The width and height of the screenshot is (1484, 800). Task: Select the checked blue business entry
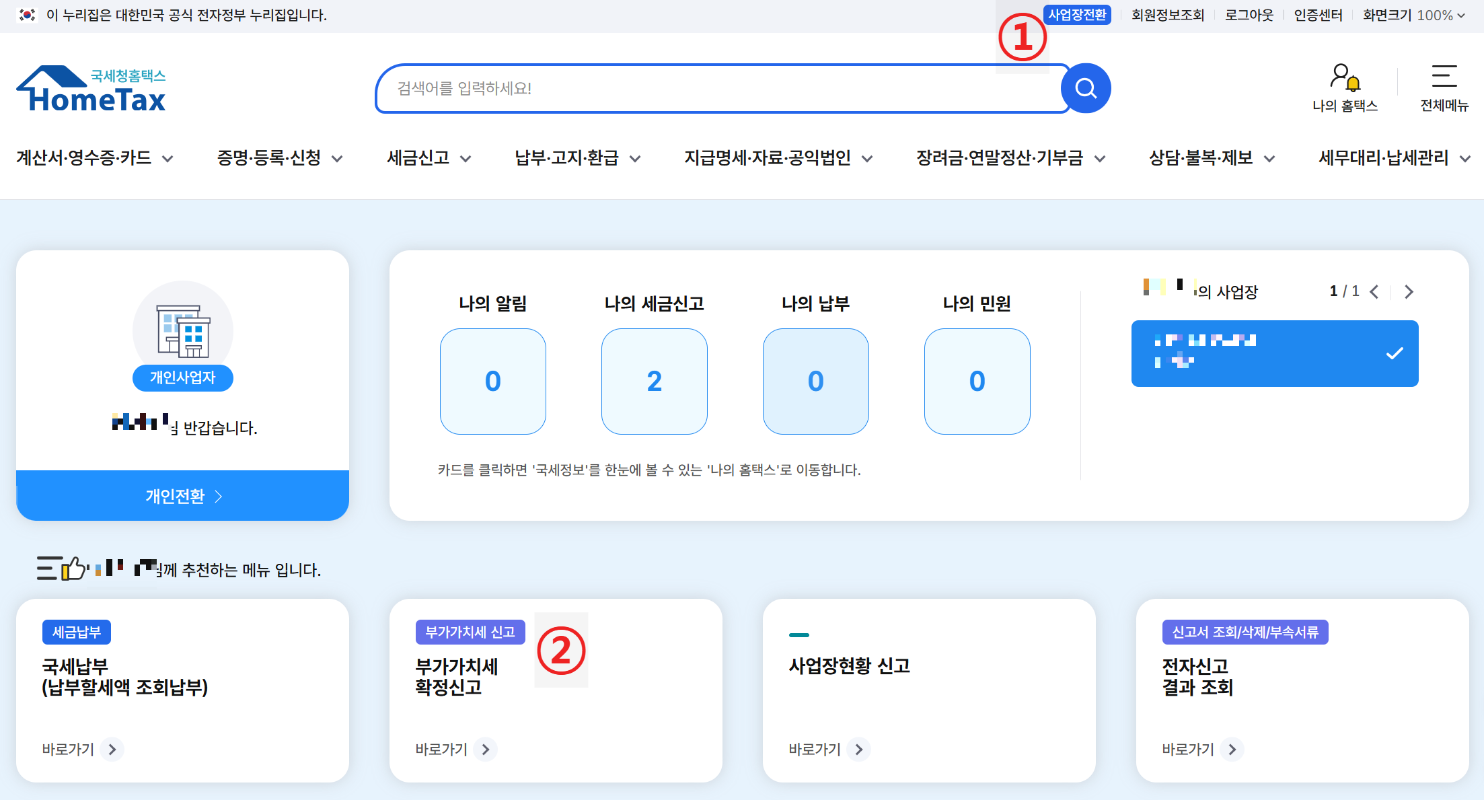point(1274,353)
